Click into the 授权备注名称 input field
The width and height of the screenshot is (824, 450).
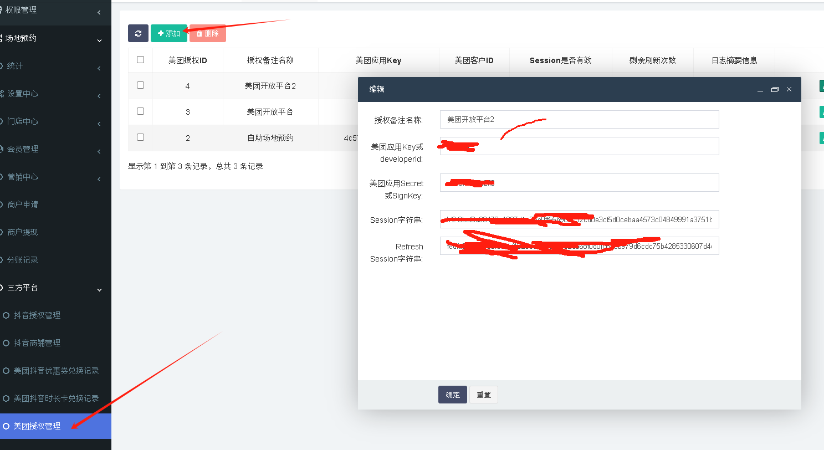[579, 119]
